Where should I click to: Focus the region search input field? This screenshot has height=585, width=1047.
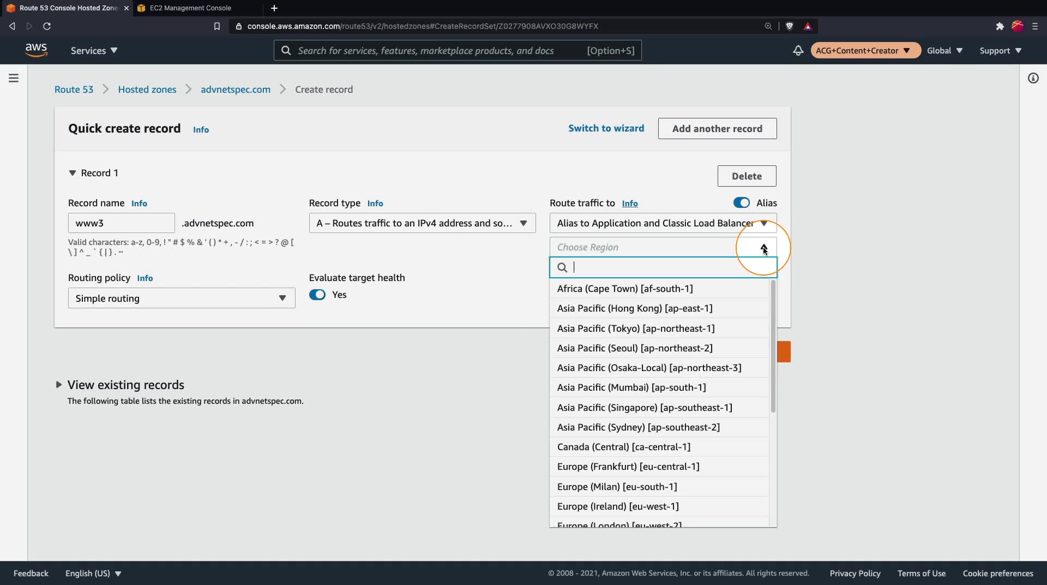663,267
